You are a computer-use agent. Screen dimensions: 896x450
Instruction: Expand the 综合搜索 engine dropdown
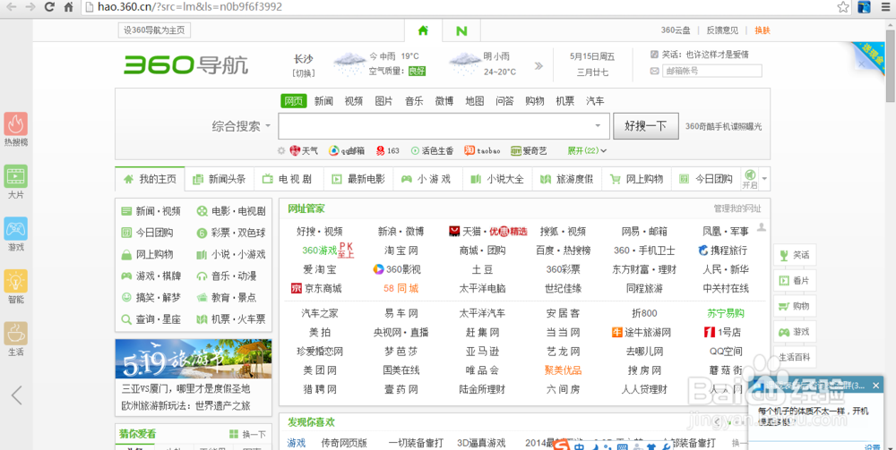click(x=240, y=126)
